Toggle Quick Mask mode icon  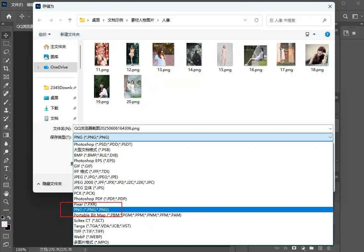coord(6,236)
